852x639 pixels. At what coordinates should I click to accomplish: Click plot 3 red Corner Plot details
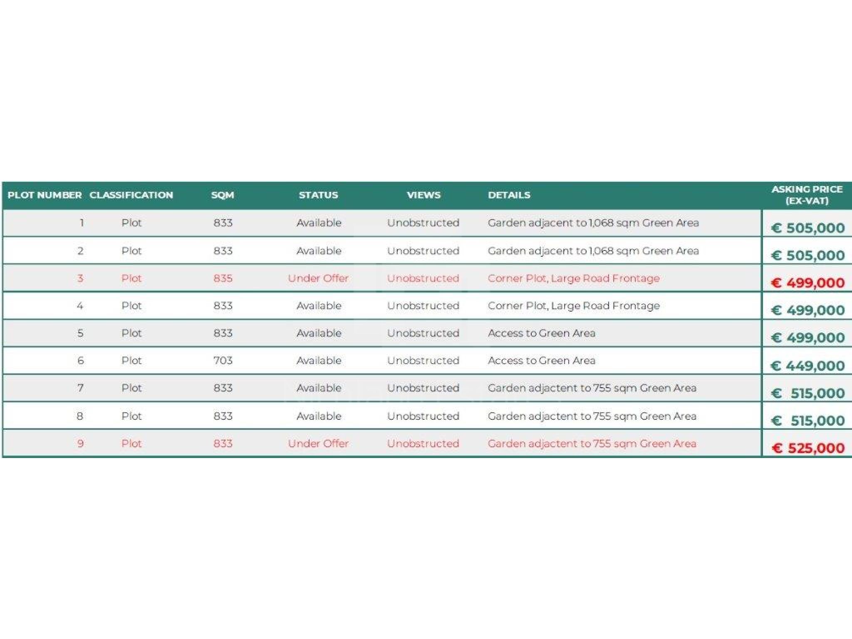click(x=574, y=278)
